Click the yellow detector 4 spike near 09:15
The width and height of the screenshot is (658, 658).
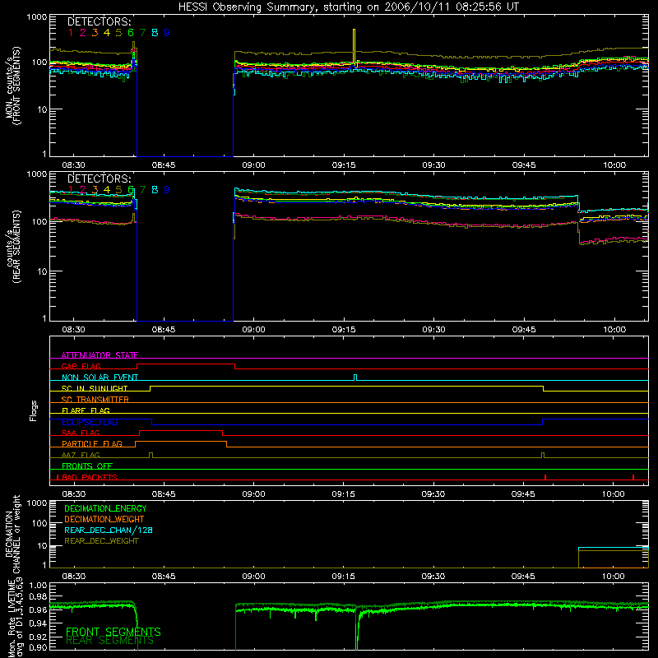tap(354, 46)
